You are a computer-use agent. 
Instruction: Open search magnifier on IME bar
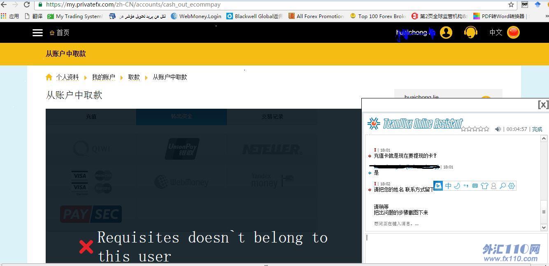(x=502, y=186)
